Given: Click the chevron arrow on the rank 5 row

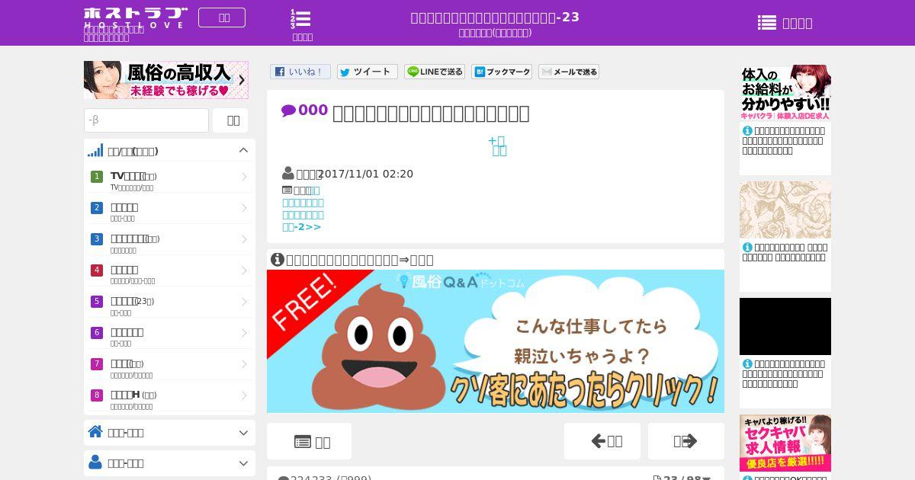Looking at the screenshot, I should [244, 302].
